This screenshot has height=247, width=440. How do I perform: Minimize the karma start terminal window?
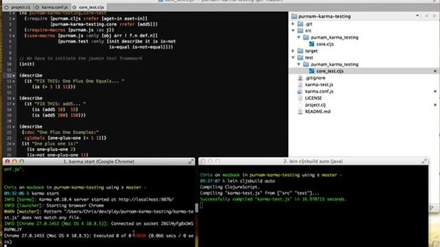pos(14,162)
